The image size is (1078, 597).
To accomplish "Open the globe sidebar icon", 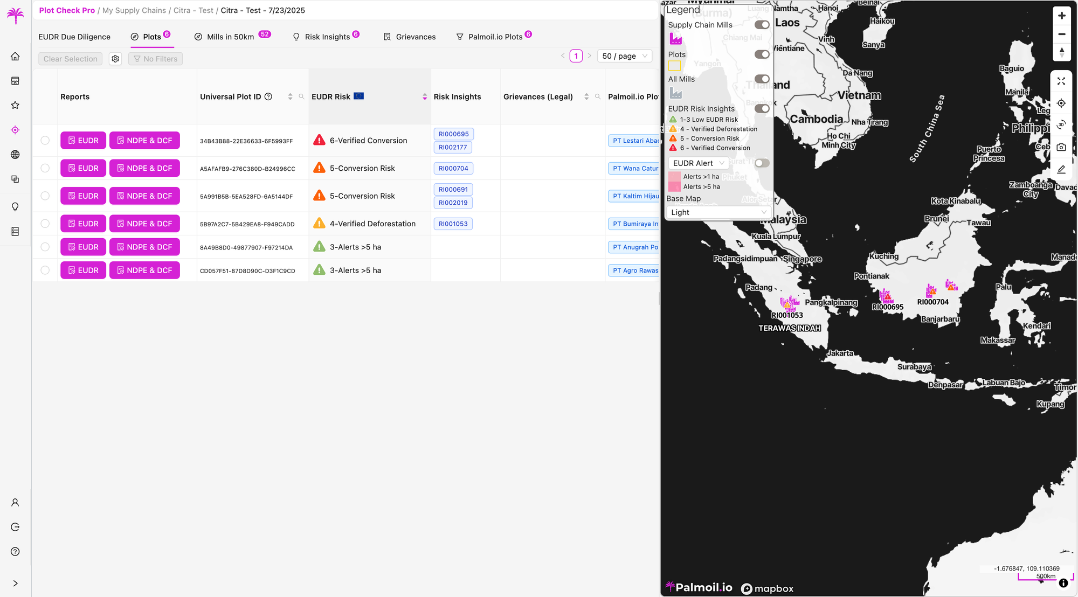I will pyautogui.click(x=15, y=155).
